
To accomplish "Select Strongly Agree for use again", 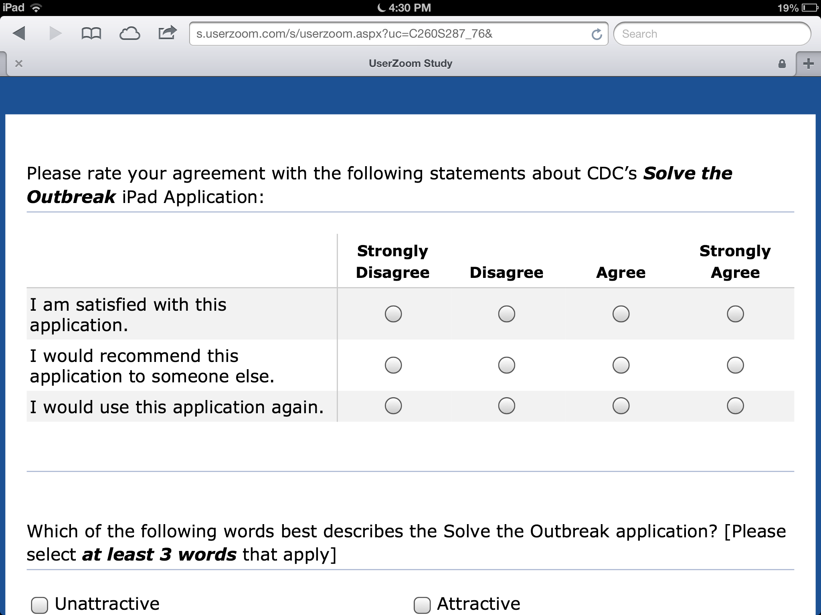I will (x=735, y=406).
